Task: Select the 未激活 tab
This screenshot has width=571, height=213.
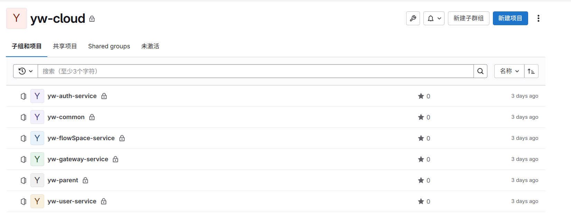Action: point(150,46)
